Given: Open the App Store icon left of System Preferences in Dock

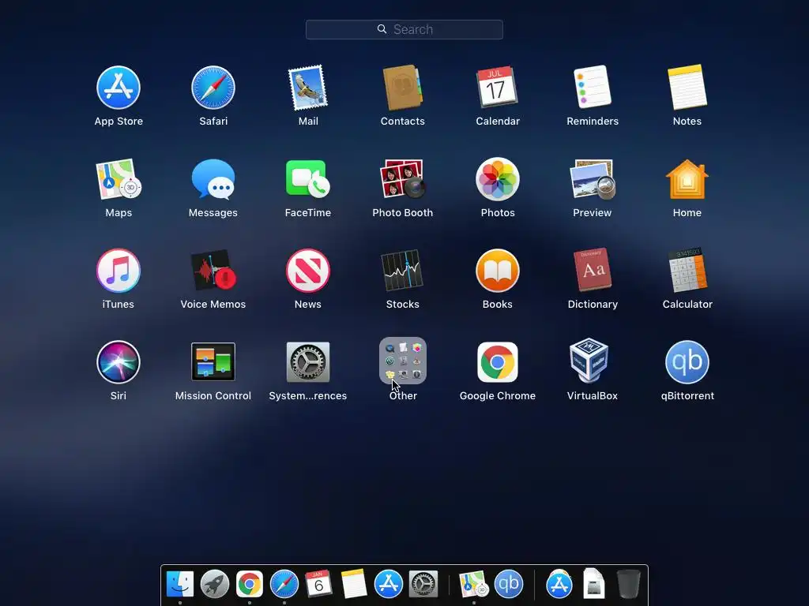Looking at the screenshot, I should coord(389,584).
